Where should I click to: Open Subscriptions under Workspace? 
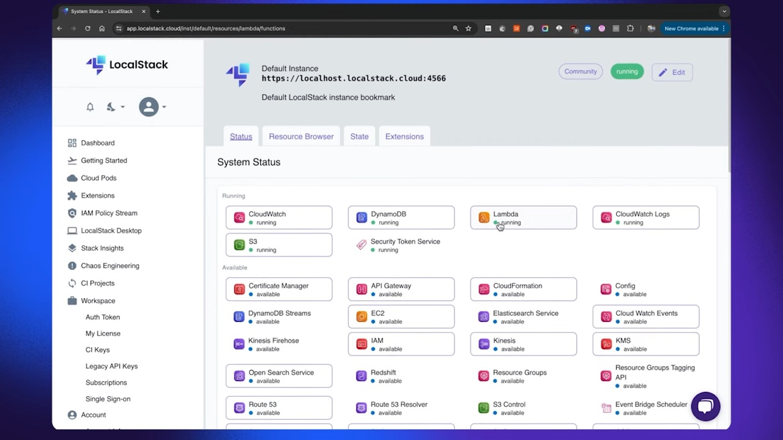106,383
